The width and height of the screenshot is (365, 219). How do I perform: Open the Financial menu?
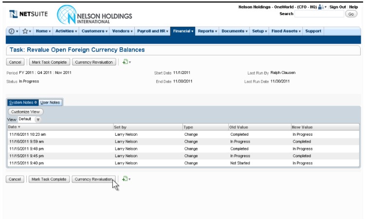(183, 31)
